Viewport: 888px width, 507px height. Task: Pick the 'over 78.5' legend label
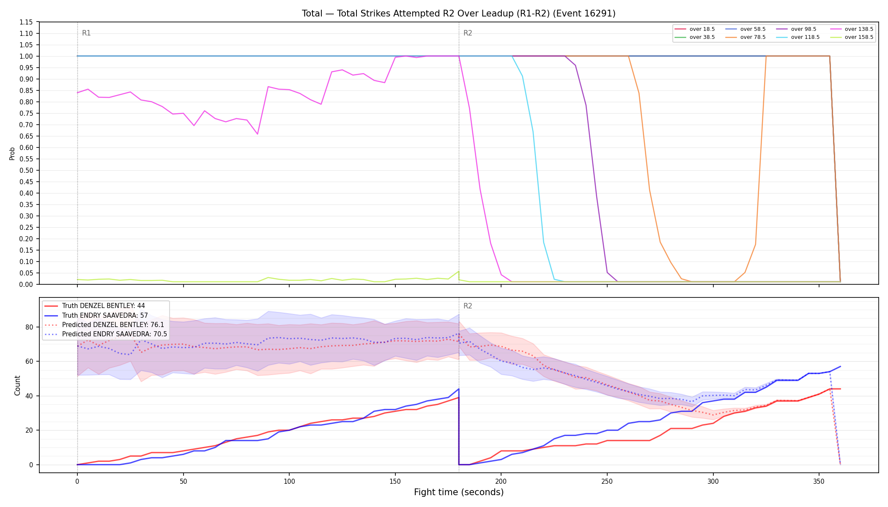point(753,37)
